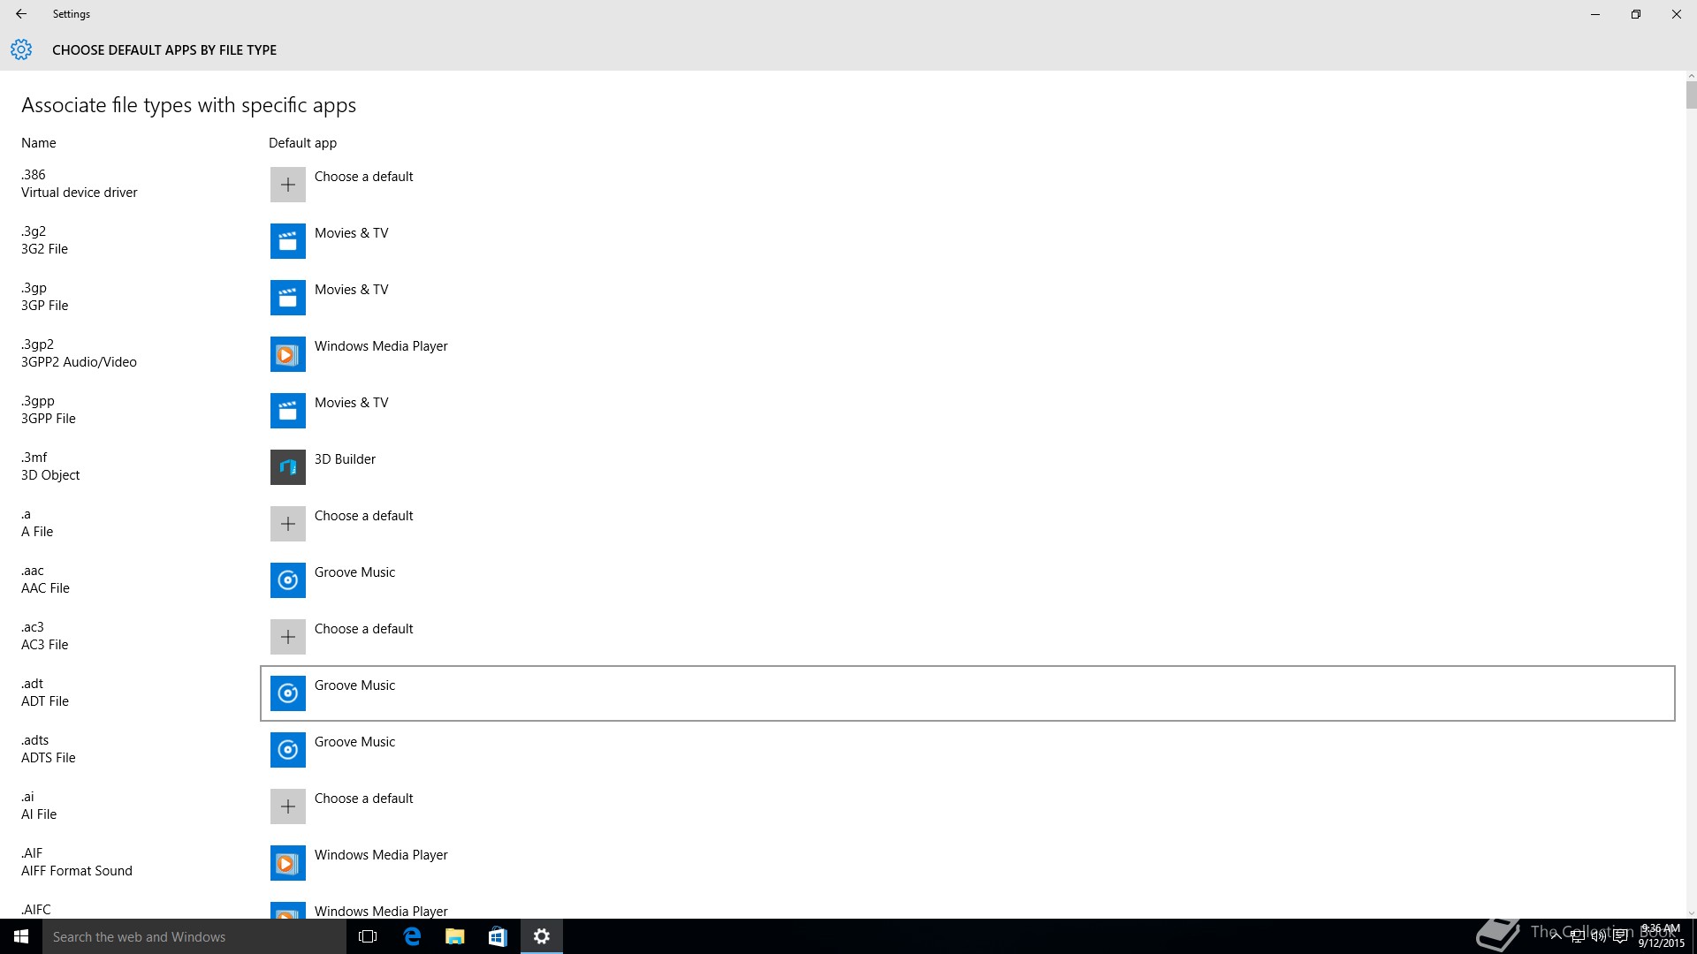The width and height of the screenshot is (1697, 954).
Task: Open the Windows Store from the taskbar
Action: pyautogui.click(x=498, y=936)
